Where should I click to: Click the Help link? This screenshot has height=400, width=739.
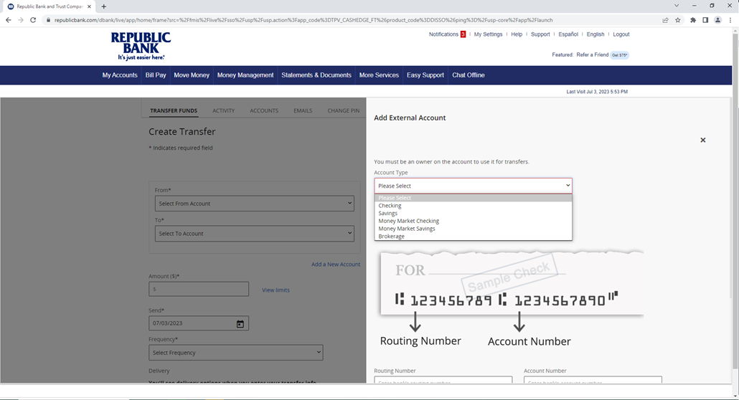[x=517, y=34]
